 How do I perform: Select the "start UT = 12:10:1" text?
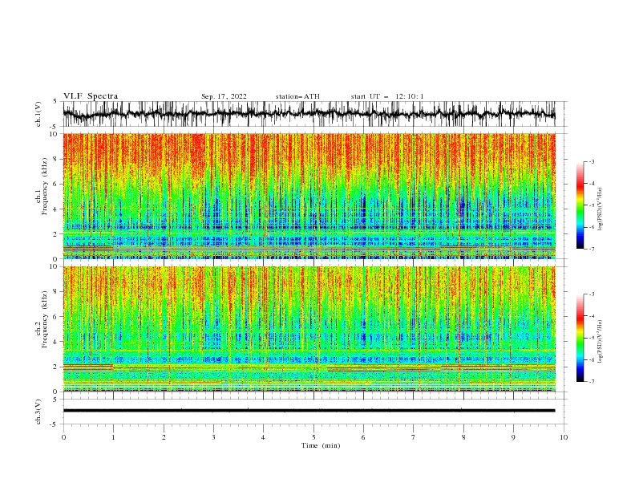point(387,96)
